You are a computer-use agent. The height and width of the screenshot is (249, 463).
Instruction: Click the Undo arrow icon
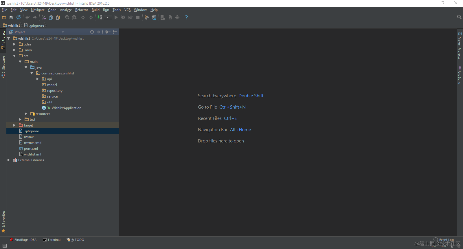point(27,17)
